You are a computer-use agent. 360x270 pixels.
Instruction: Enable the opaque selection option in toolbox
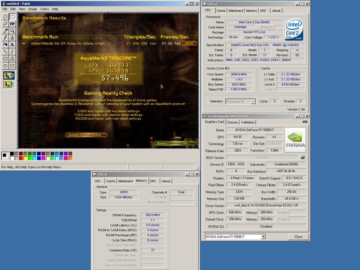[9, 76]
